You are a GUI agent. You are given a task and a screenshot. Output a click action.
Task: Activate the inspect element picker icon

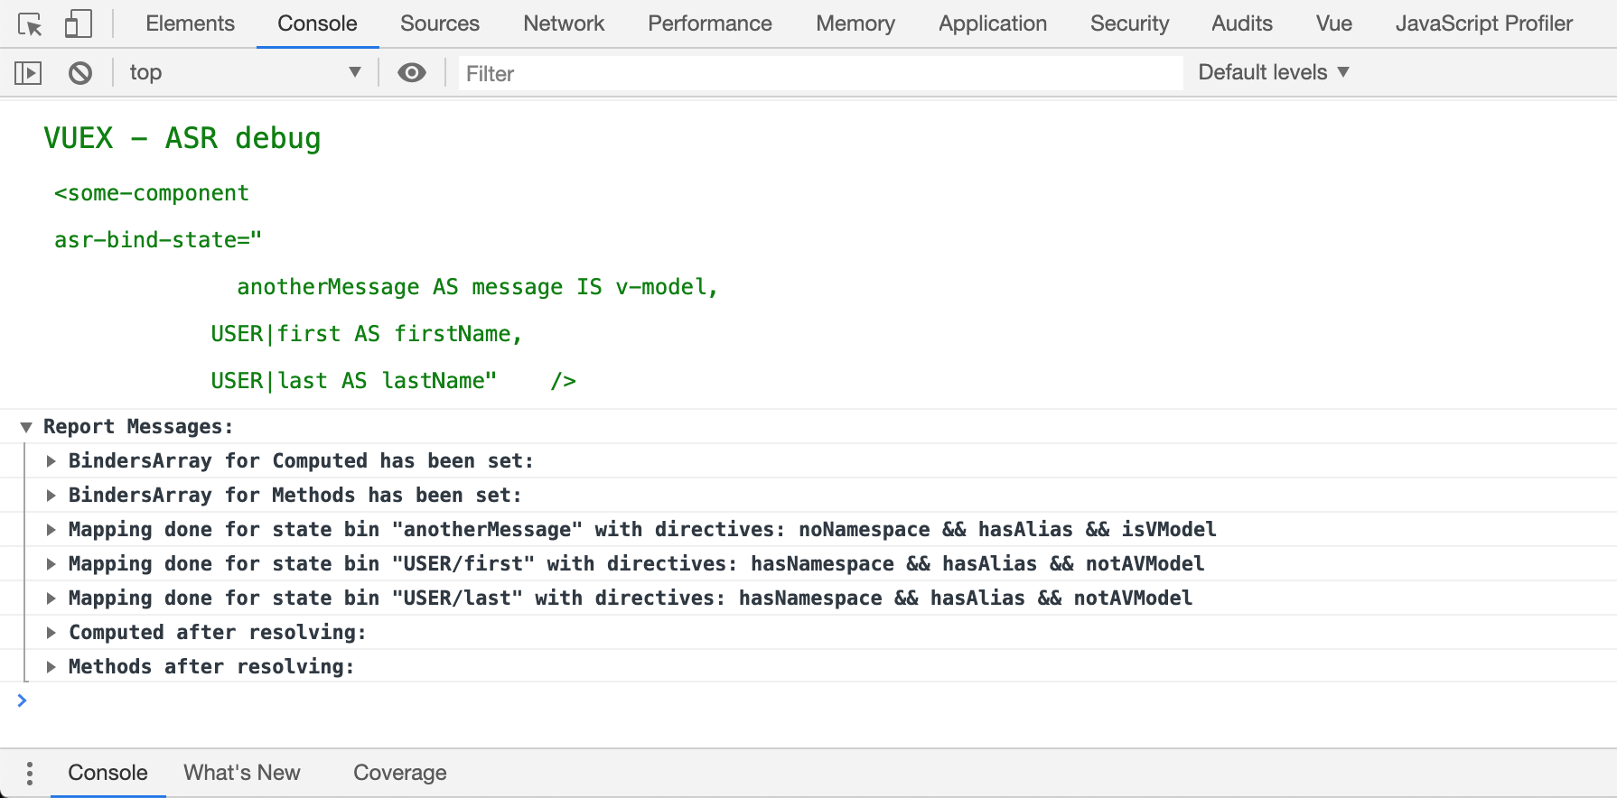pos(30,24)
